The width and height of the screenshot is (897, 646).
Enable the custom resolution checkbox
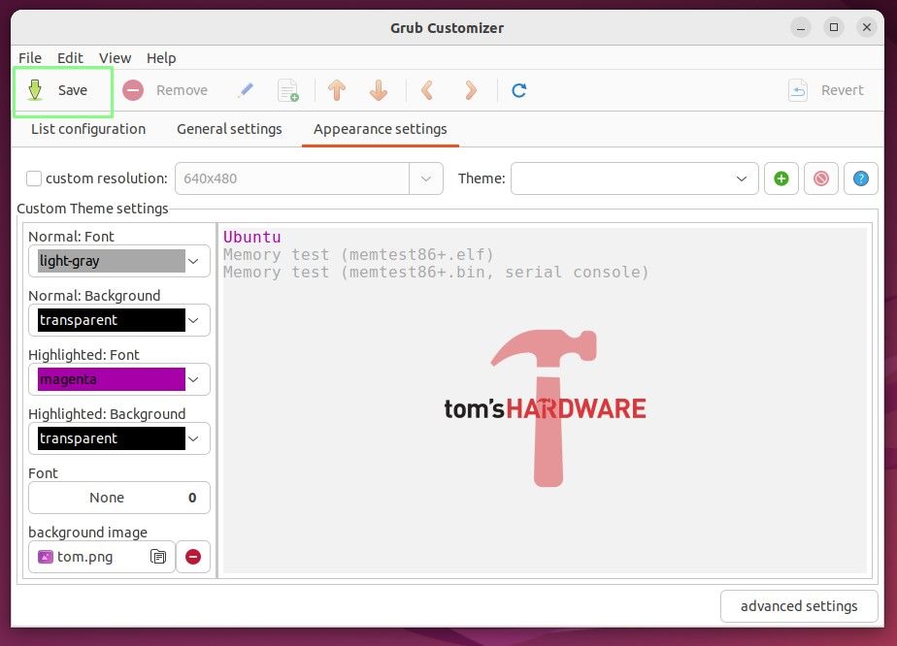pos(34,178)
